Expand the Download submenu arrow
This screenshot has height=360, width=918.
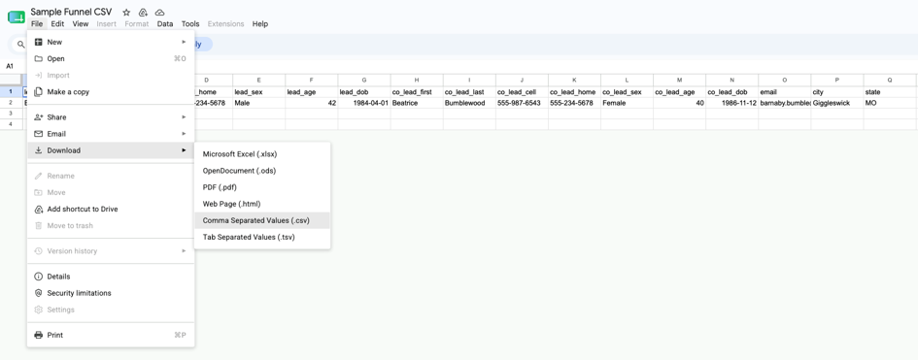pyautogui.click(x=184, y=150)
